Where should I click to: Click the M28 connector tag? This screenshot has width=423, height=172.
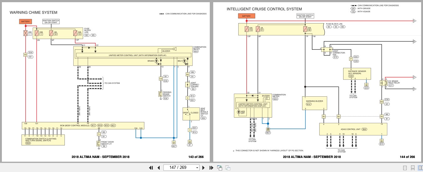28,143
